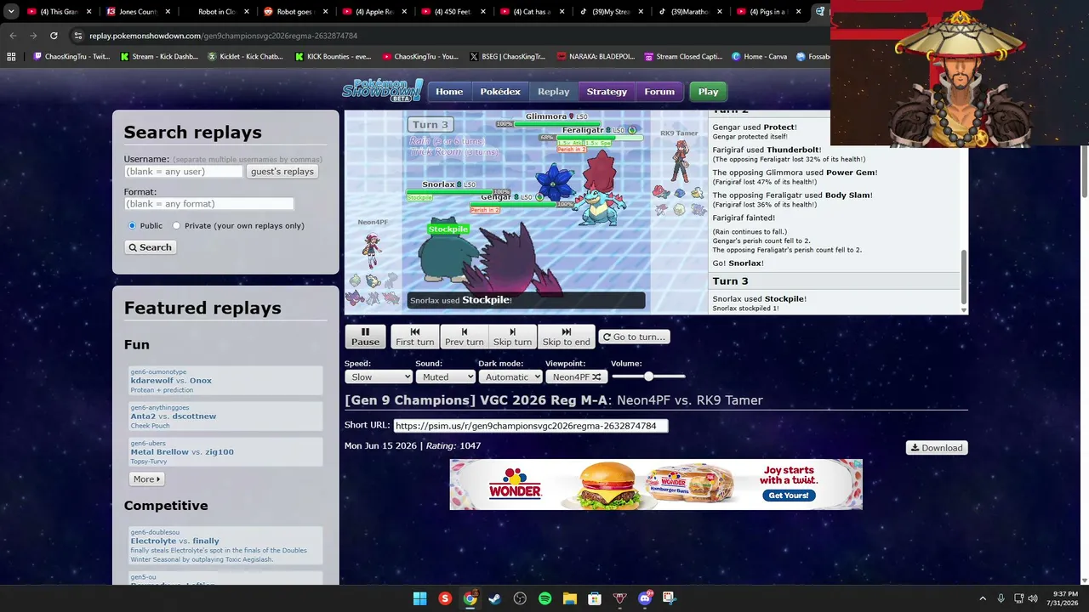Skip the current turn
The image size is (1089, 612).
tap(512, 337)
